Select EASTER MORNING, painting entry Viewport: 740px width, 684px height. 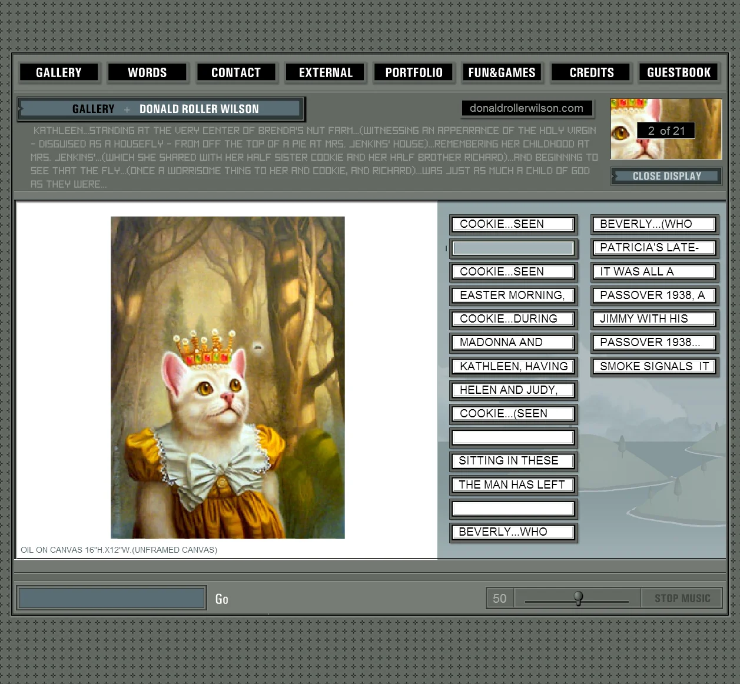[513, 295]
